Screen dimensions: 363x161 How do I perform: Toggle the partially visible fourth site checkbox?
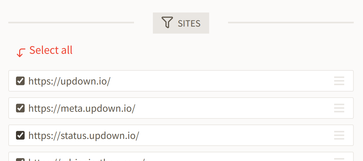point(20,159)
